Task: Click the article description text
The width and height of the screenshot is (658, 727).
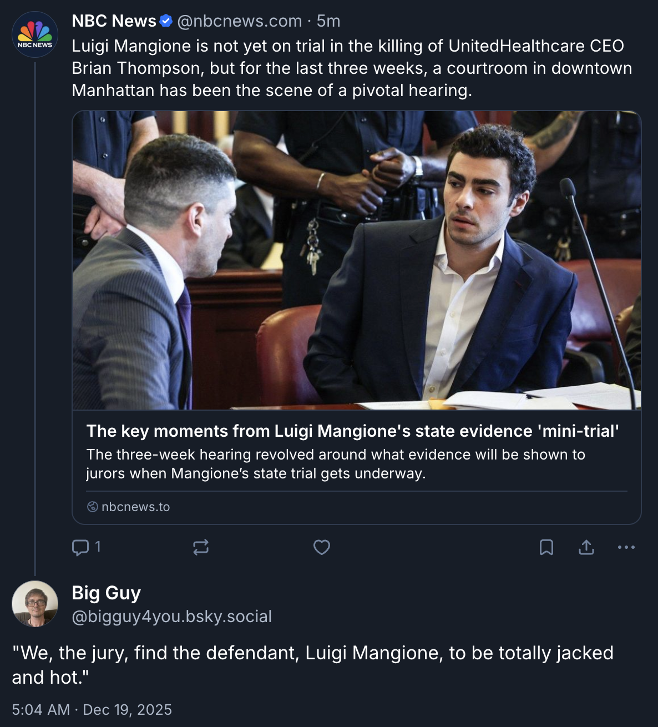Action: (x=336, y=464)
